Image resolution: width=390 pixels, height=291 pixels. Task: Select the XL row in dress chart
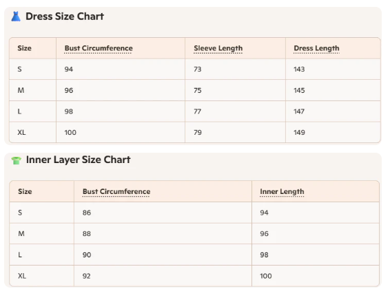point(195,132)
